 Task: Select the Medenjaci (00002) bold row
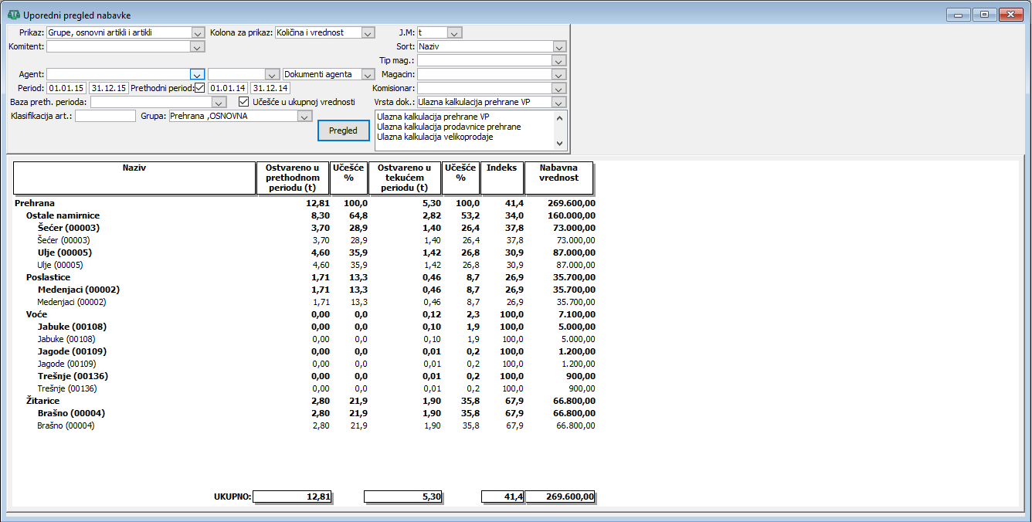click(x=78, y=290)
